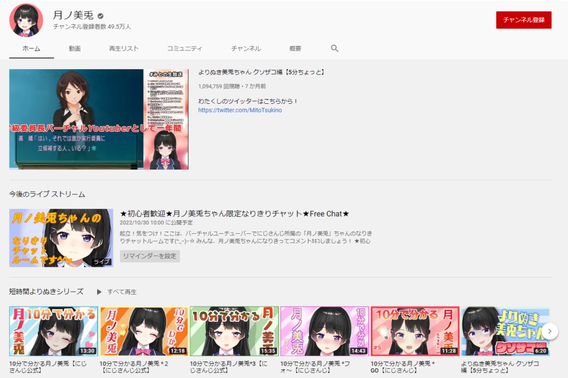Click the verified badge beside 月ノ美兎
Viewport: 568px width, 378px height.
coord(101,15)
